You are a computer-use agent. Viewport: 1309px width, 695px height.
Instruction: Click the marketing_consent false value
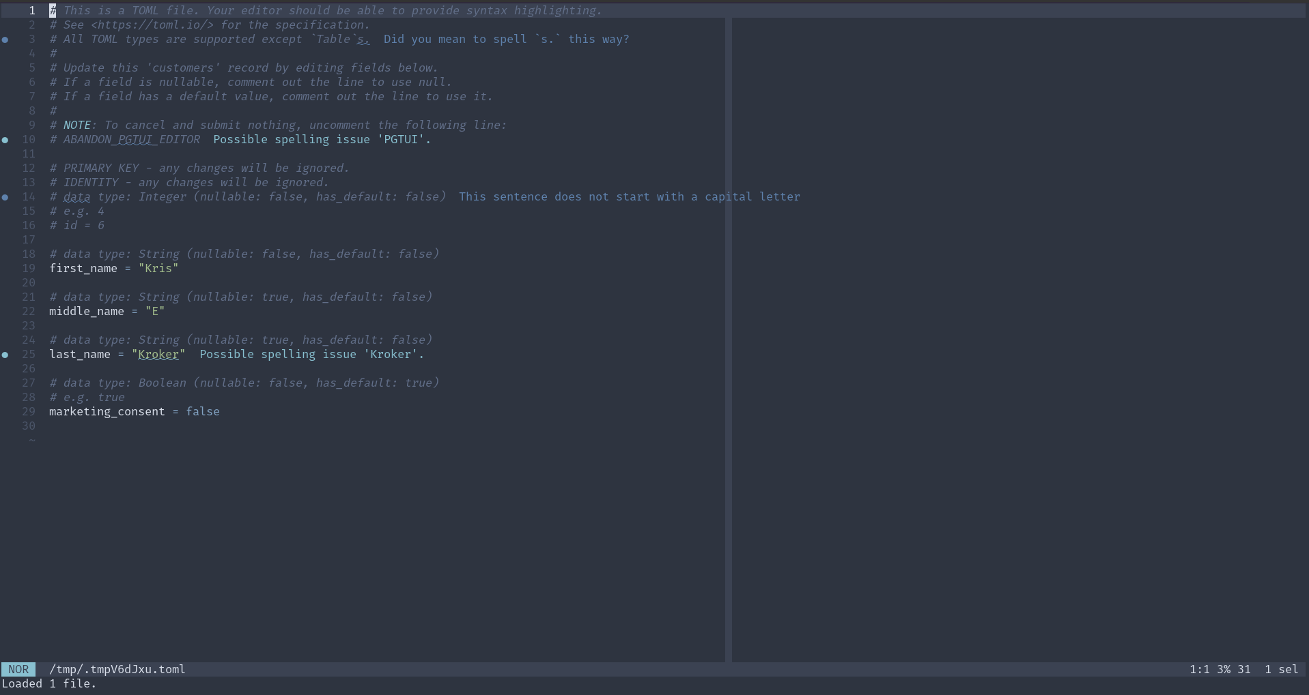(x=203, y=411)
